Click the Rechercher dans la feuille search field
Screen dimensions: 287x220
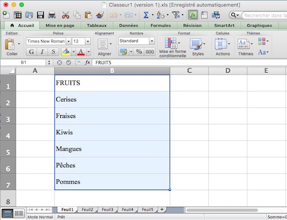[265, 15]
